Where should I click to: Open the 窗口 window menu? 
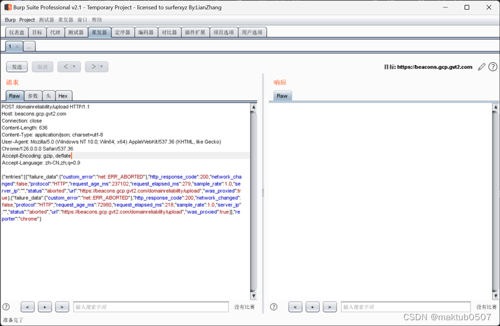click(82, 20)
